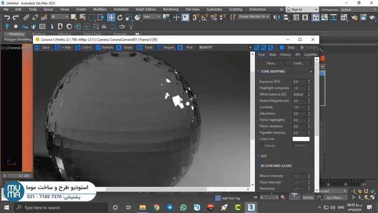The width and height of the screenshot is (378, 213).
Task: Toggle the 3D Snaps icon
Action: tap(195, 17)
